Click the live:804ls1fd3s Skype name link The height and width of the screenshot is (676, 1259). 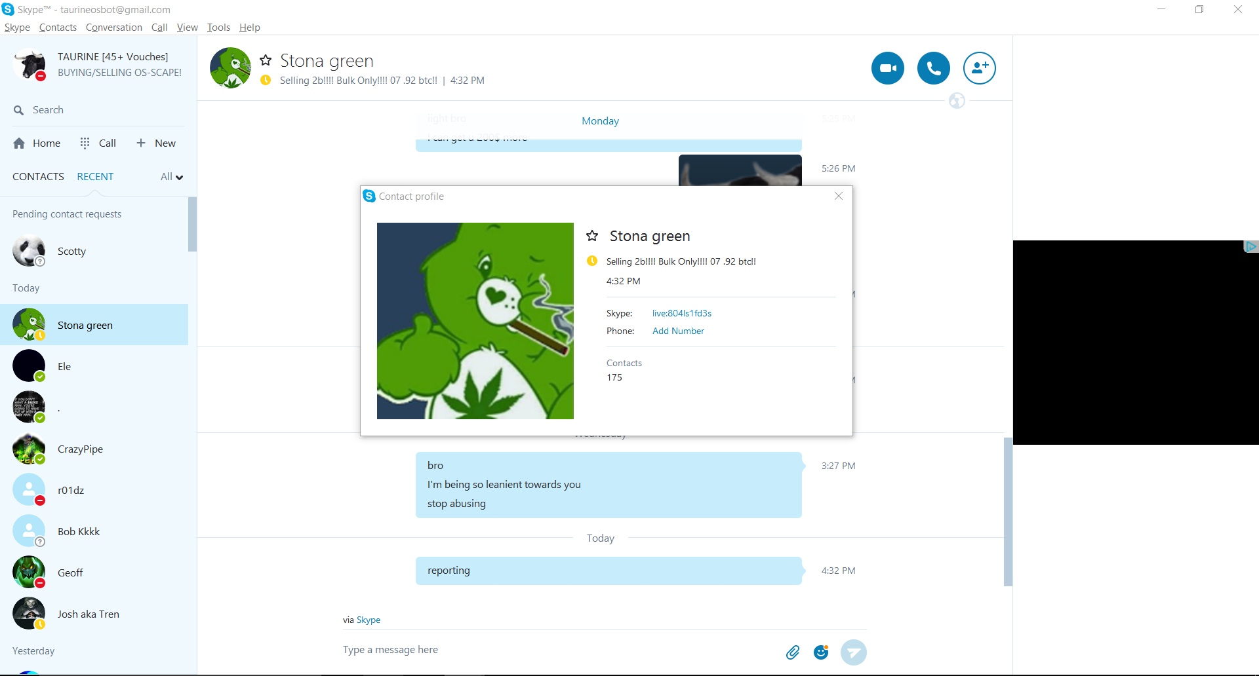coord(682,313)
